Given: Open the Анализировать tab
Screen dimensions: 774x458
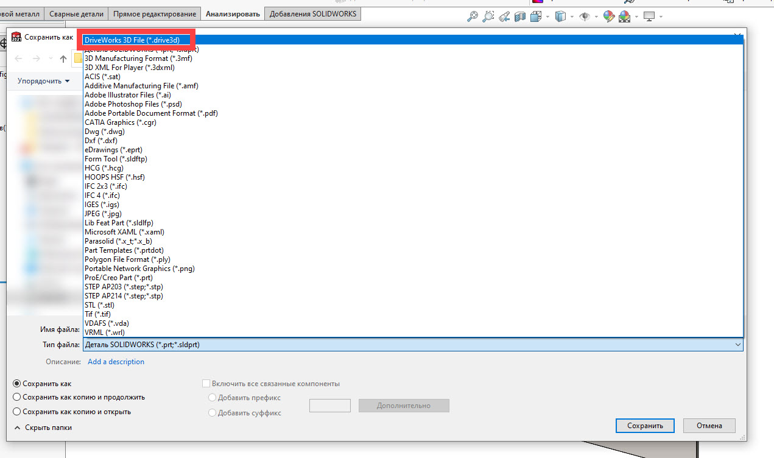Looking at the screenshot, I should [233, 13].
